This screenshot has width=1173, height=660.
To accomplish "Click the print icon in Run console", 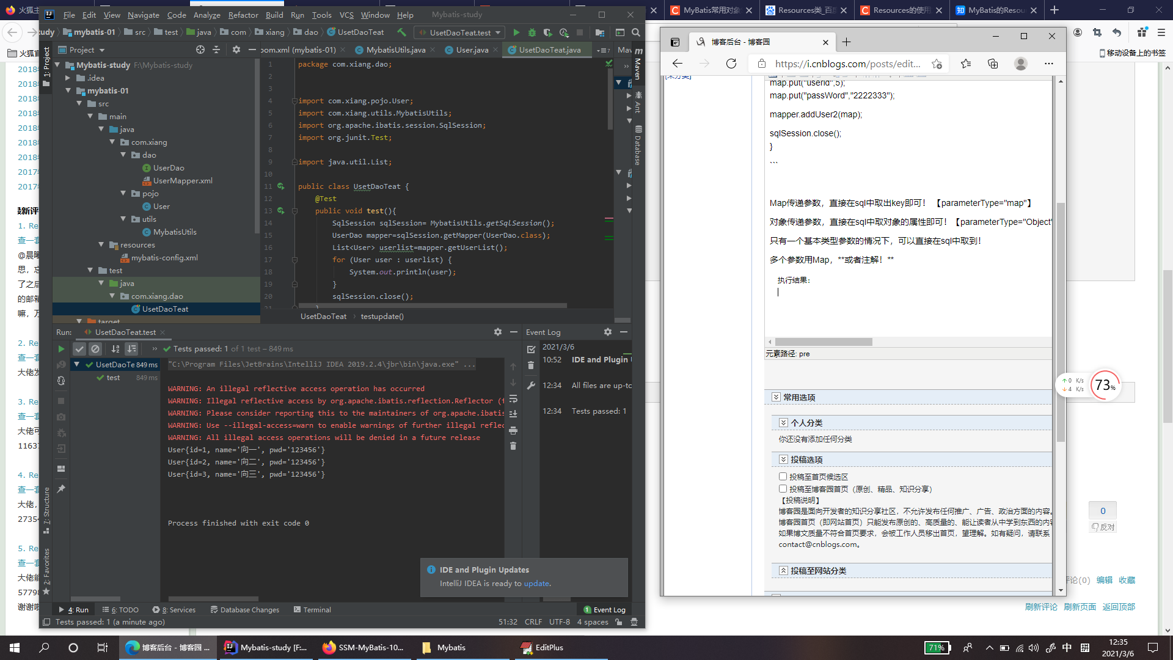I will pos(513,430).
